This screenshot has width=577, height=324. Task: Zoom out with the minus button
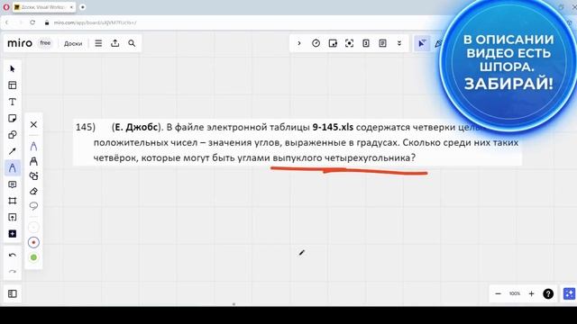tap(498, 293)
